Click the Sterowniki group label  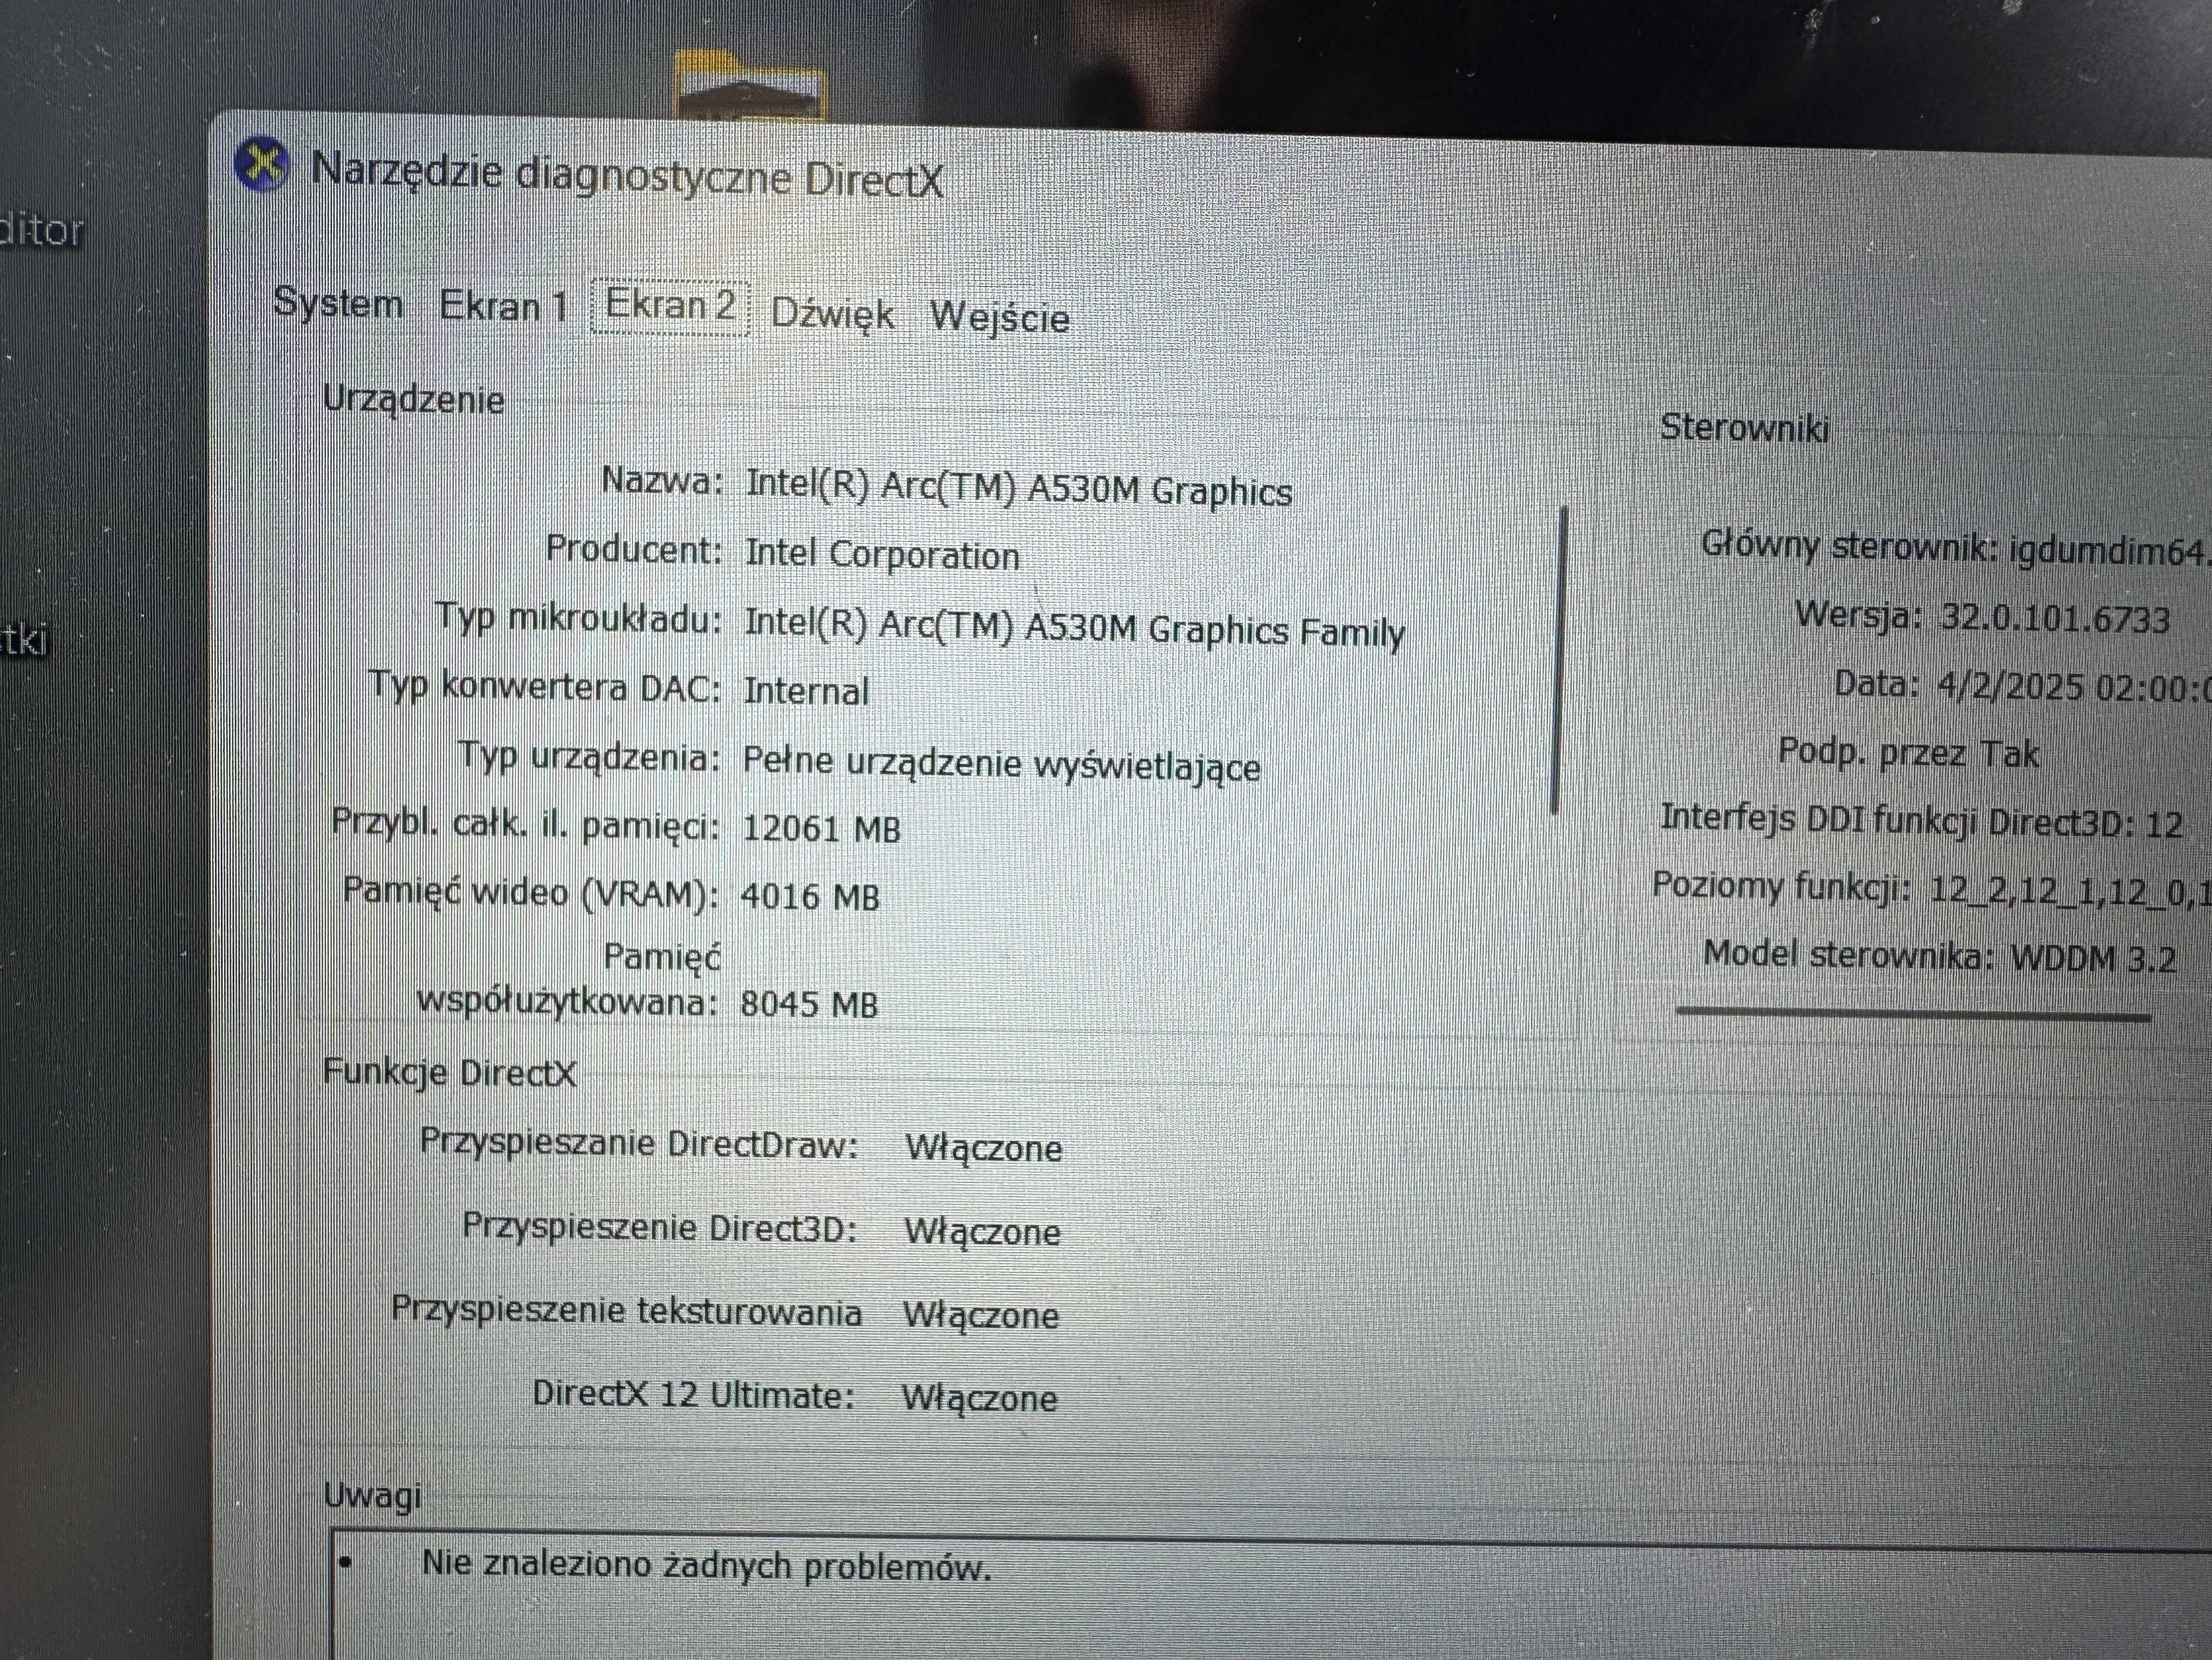pos(1745,427)
